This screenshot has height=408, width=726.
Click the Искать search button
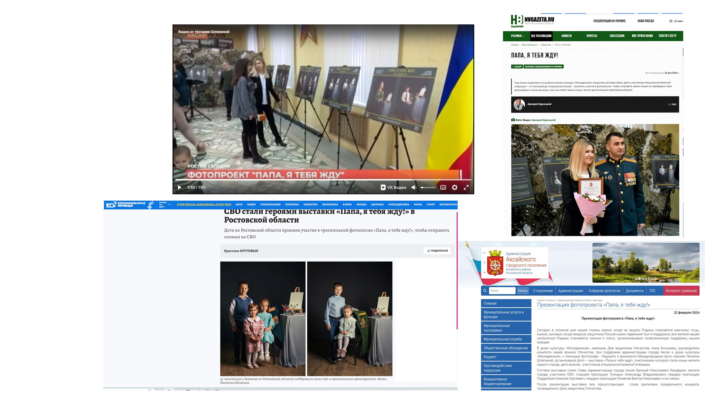[523, 291]
